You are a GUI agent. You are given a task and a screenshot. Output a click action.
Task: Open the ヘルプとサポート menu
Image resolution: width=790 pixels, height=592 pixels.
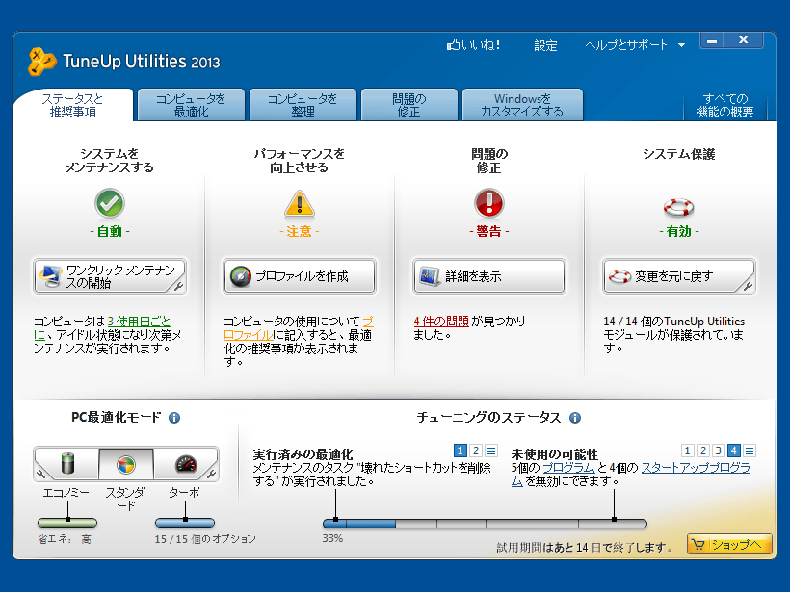click(626, 45)
